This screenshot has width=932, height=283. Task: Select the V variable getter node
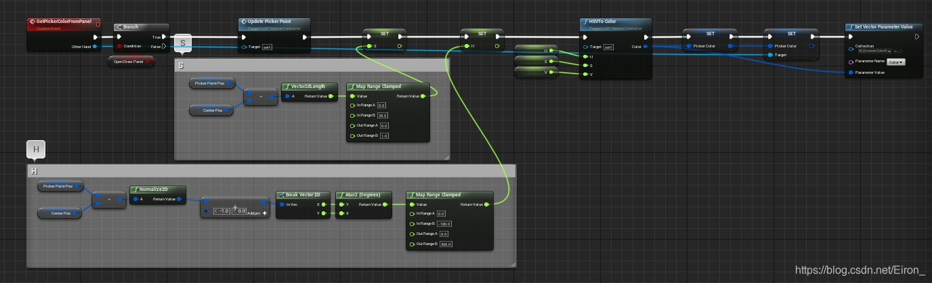click(536, 72)
